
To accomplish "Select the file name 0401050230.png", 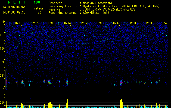I will (14, 7).
